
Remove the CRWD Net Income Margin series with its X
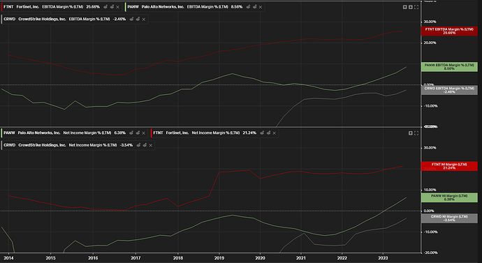pyautogui.click(x=151, y=146)
